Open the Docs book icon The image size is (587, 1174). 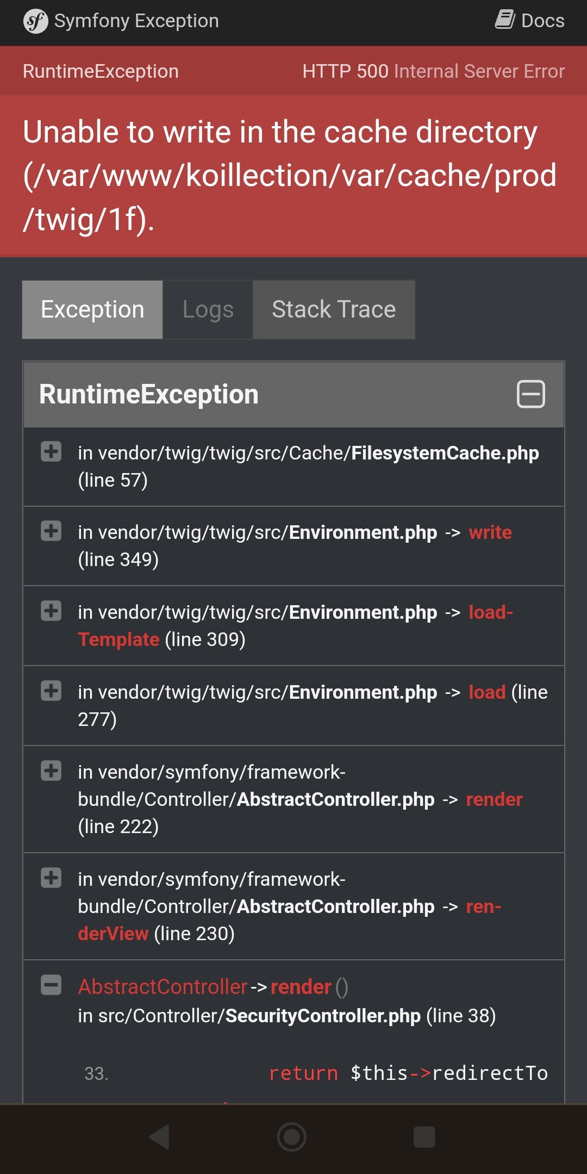[505, 20]
